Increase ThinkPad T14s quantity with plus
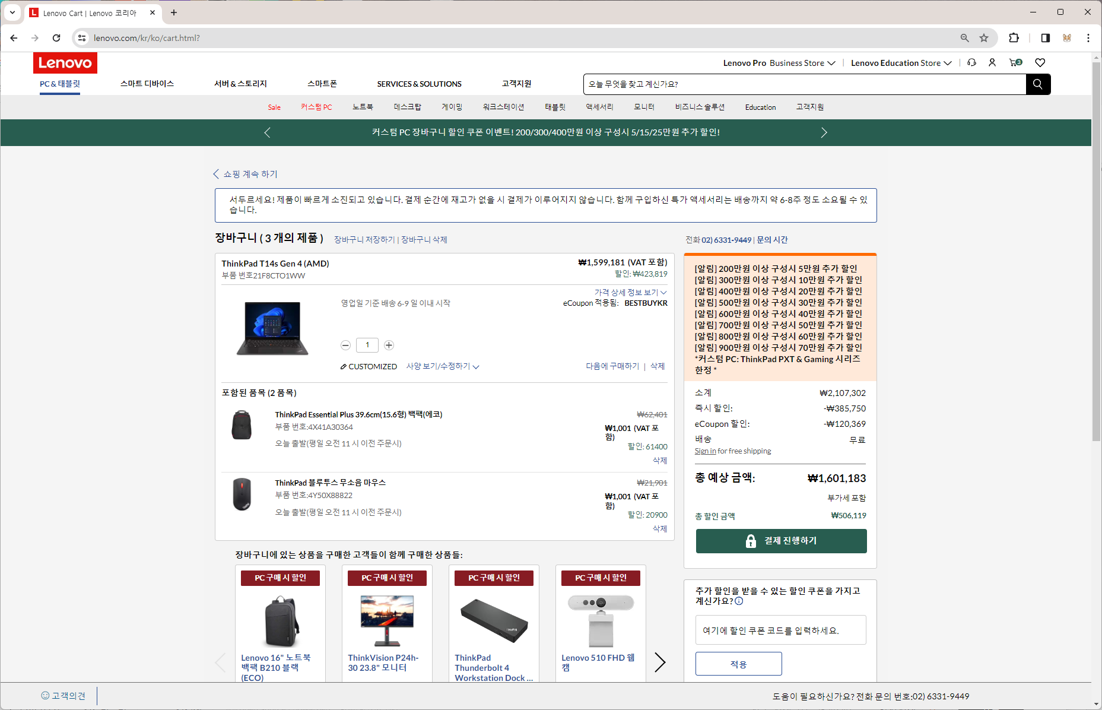 389,345
